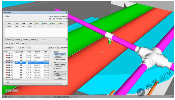Expand the 项目 items panel at bottom
Screen dimensions: 175x100
pyautogui.click(x=5, y=82)
